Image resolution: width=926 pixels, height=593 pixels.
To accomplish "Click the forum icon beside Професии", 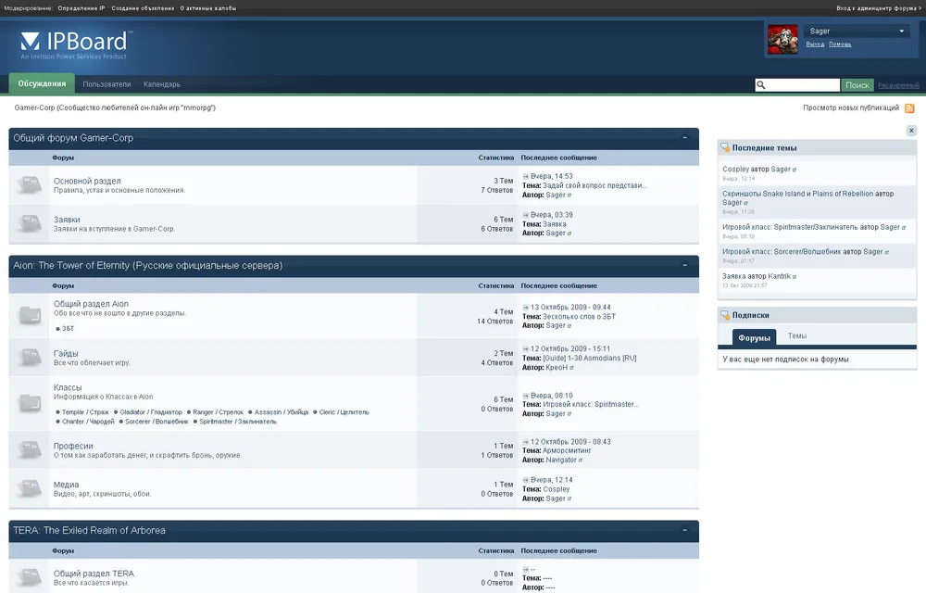I will tap(30, 450).
